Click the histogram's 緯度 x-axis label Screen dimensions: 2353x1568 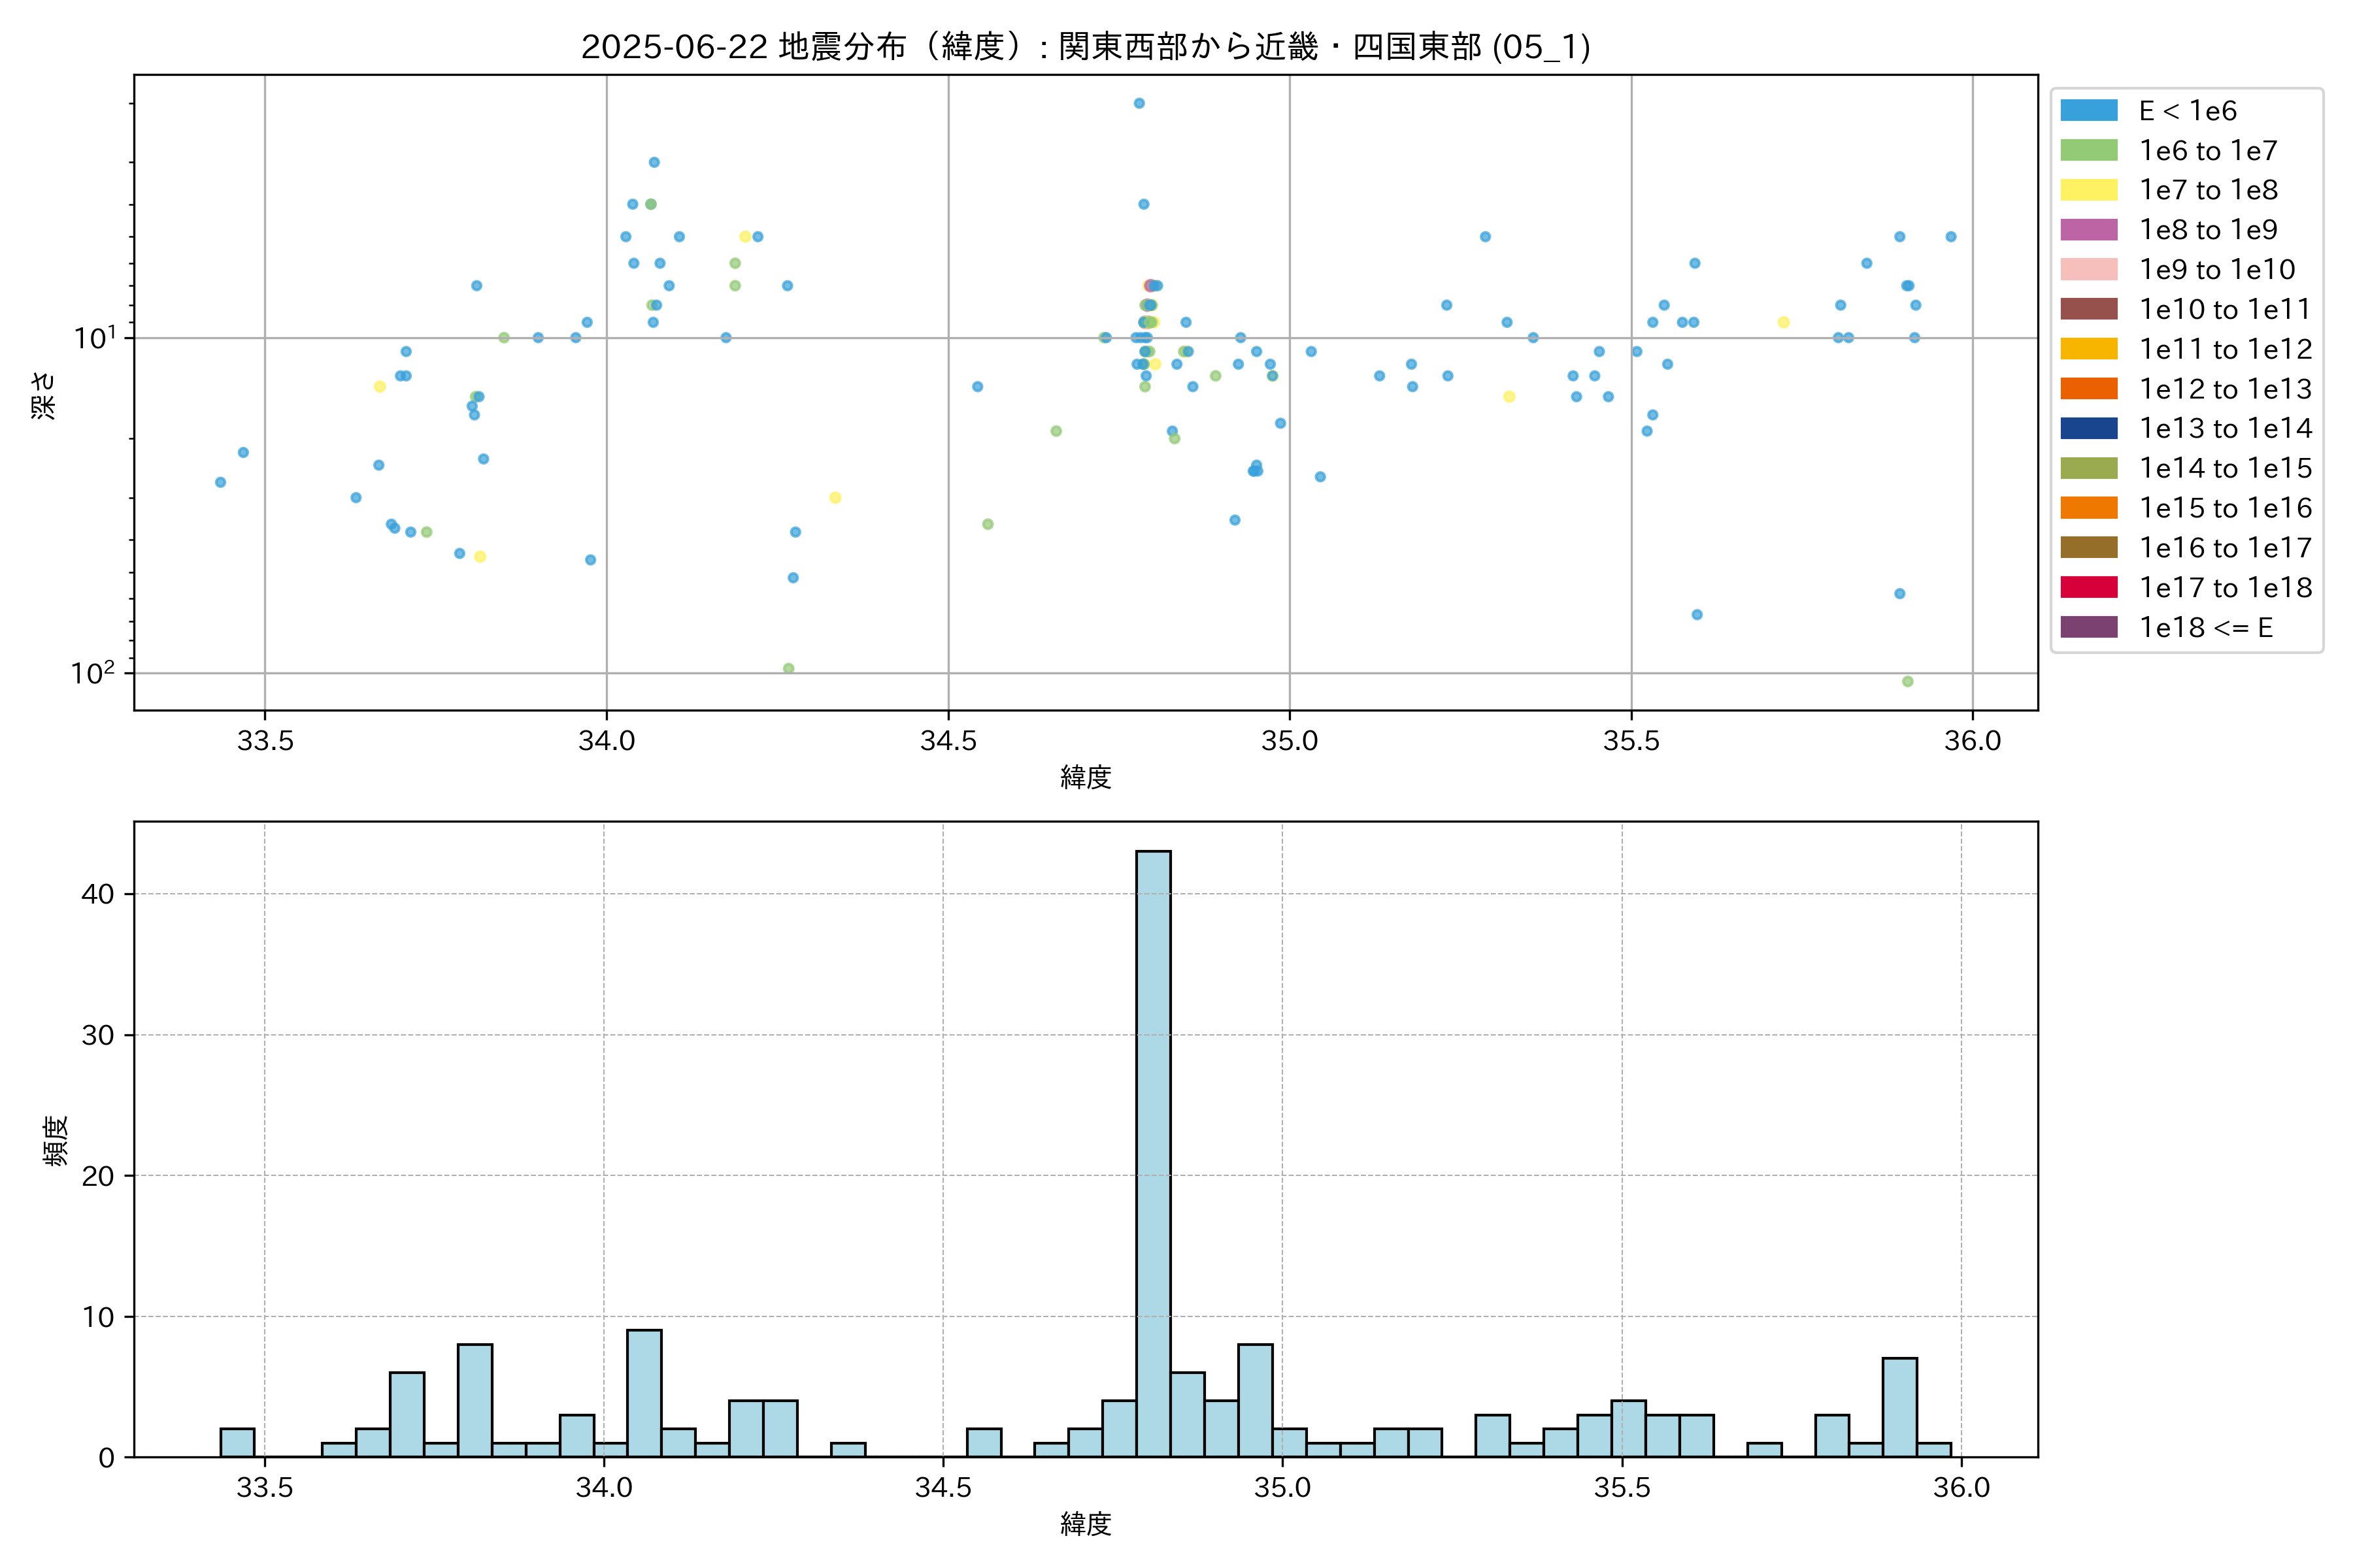tap(1086, 1524)
